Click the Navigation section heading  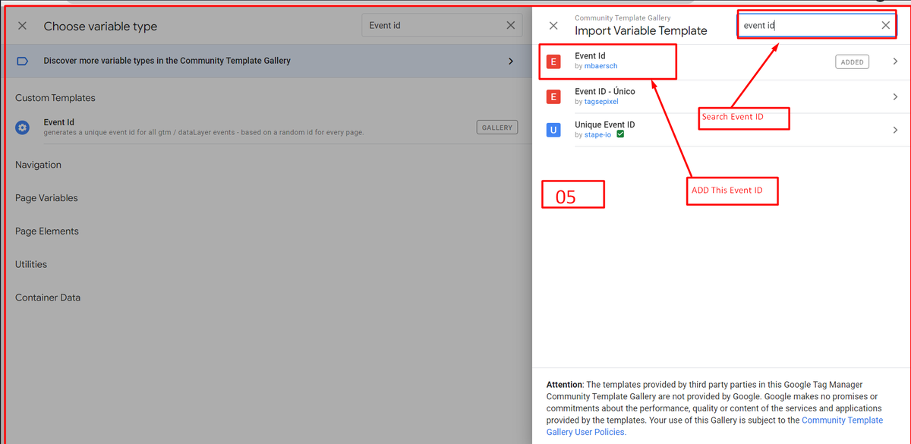[38, 165]
